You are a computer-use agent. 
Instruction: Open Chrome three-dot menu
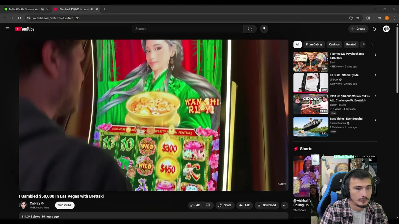[x=394, y=18]
